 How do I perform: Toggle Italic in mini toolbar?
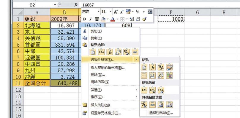click(91, 19)
